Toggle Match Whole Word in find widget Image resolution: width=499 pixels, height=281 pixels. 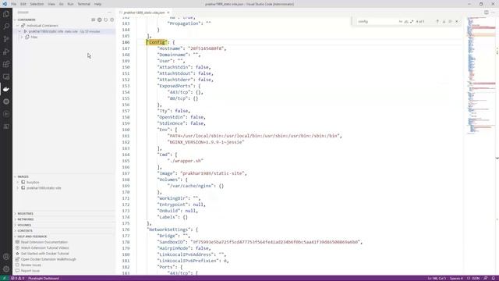tap(406, 21)
